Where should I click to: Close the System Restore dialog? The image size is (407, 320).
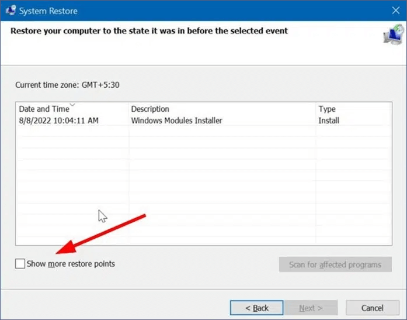click(395, 11)
